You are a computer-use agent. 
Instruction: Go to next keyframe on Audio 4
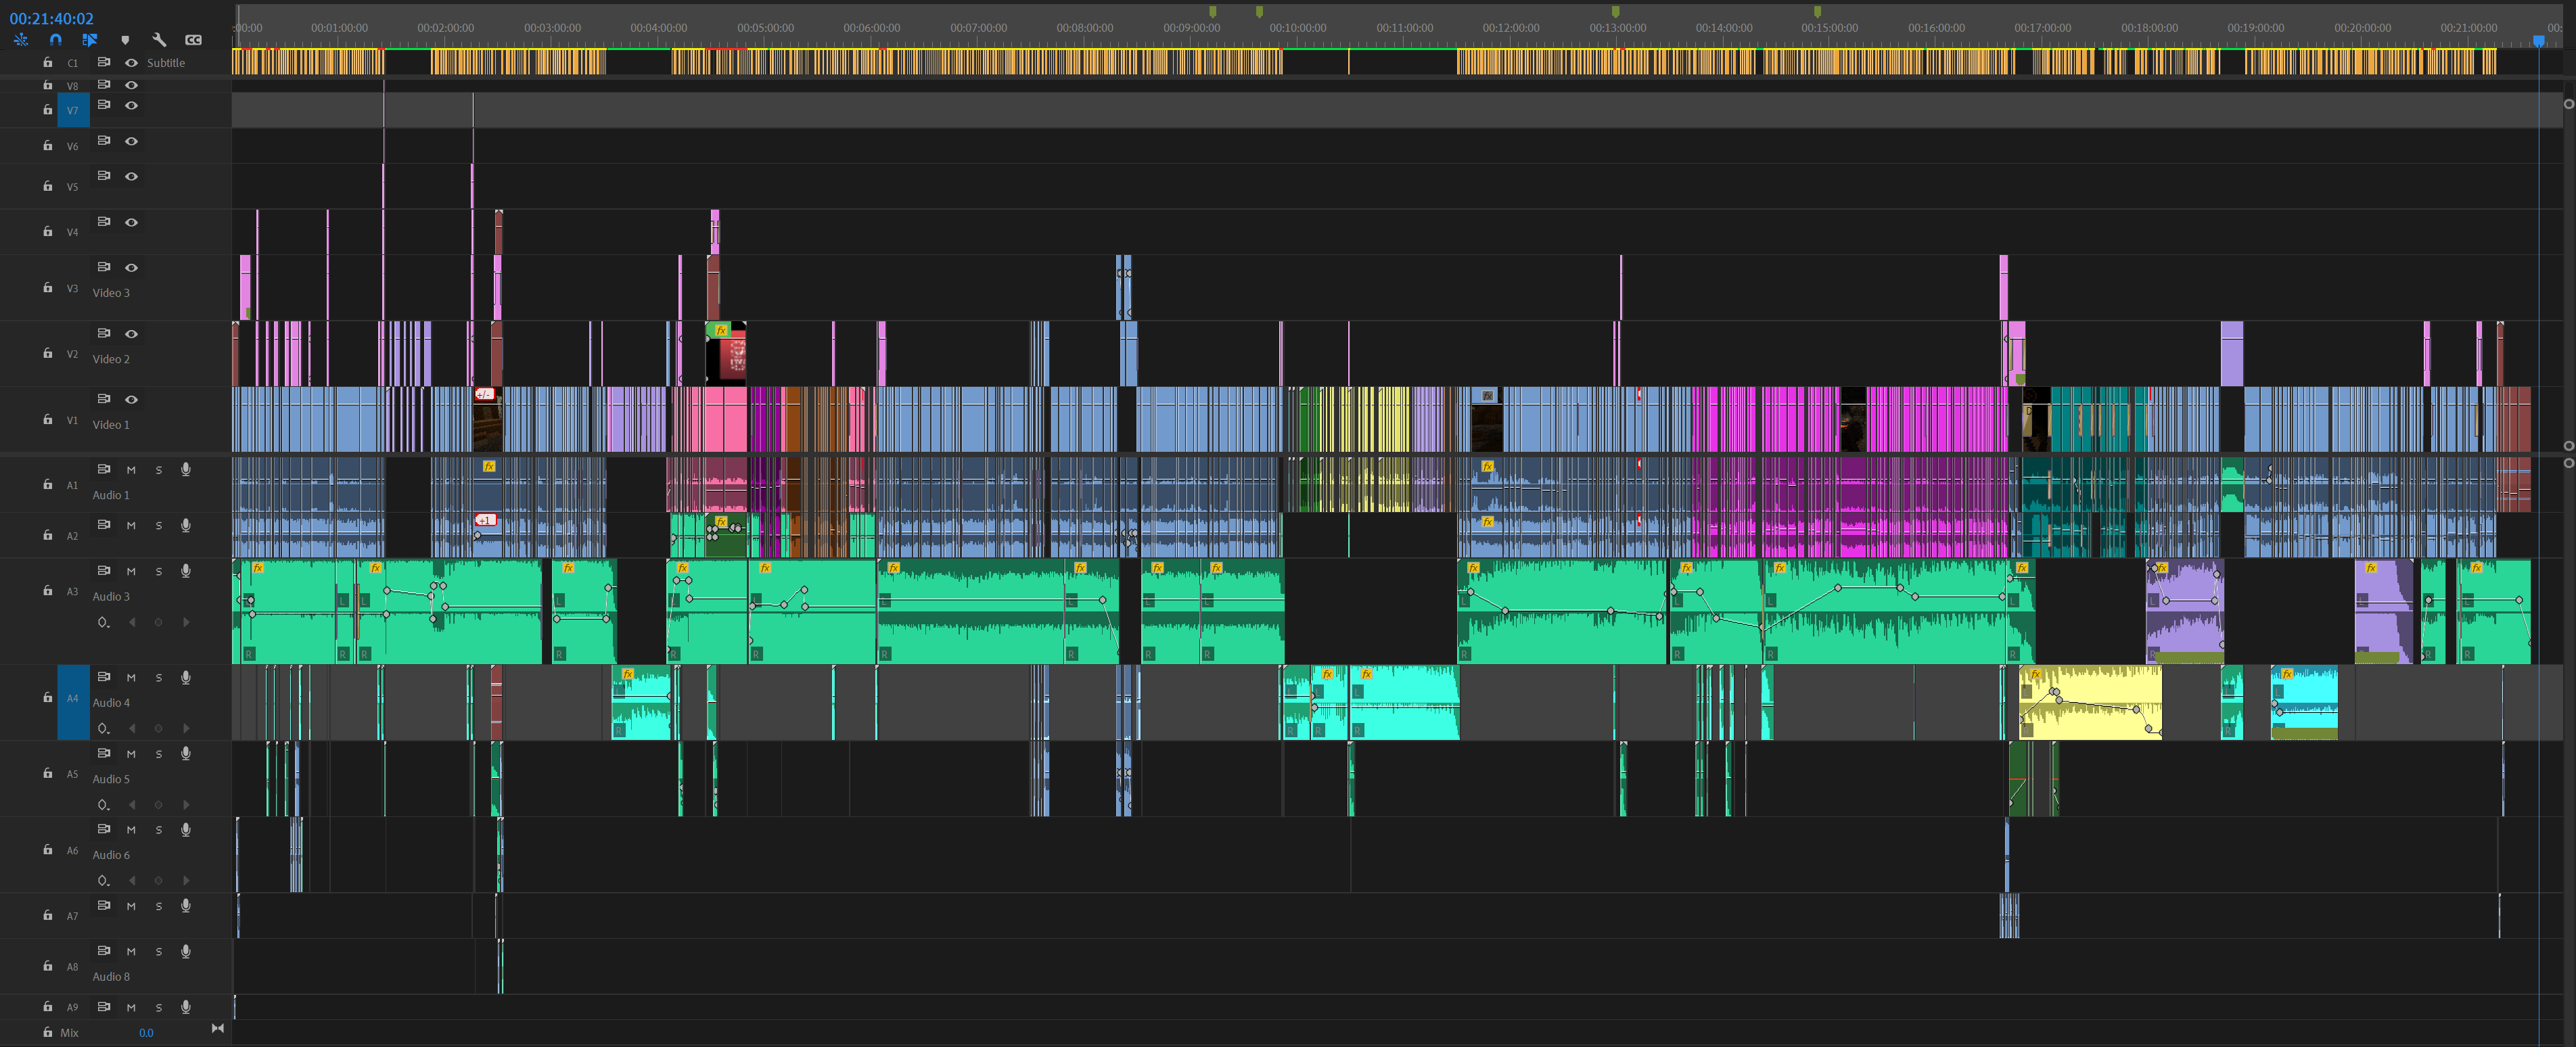[186, 728]
